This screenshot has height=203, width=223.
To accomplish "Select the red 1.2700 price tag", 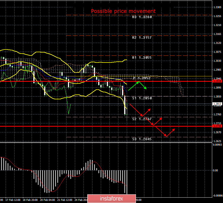I will [217, 126].
